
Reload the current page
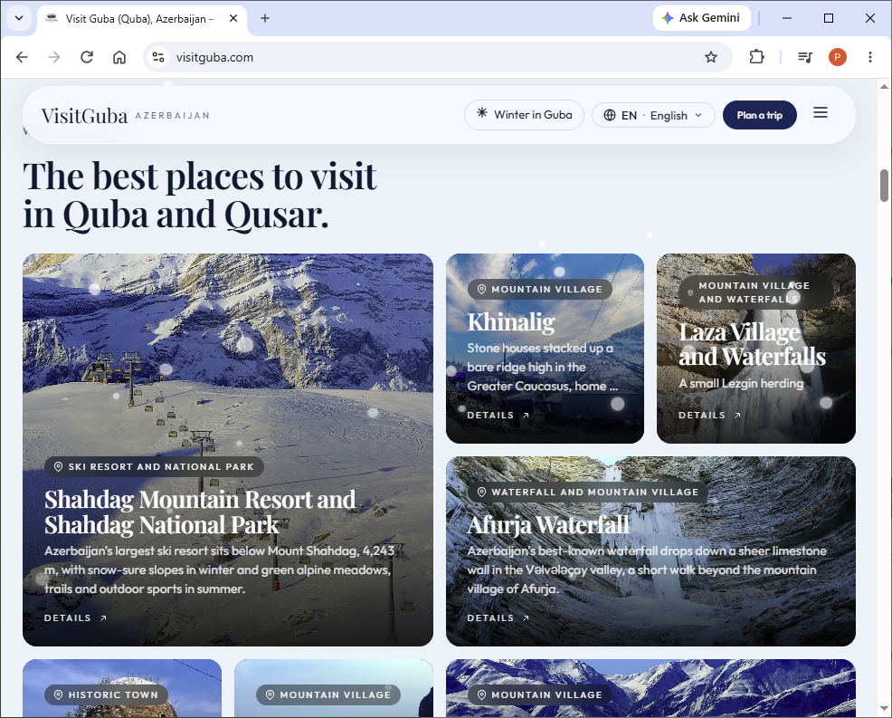coord(87,57)
